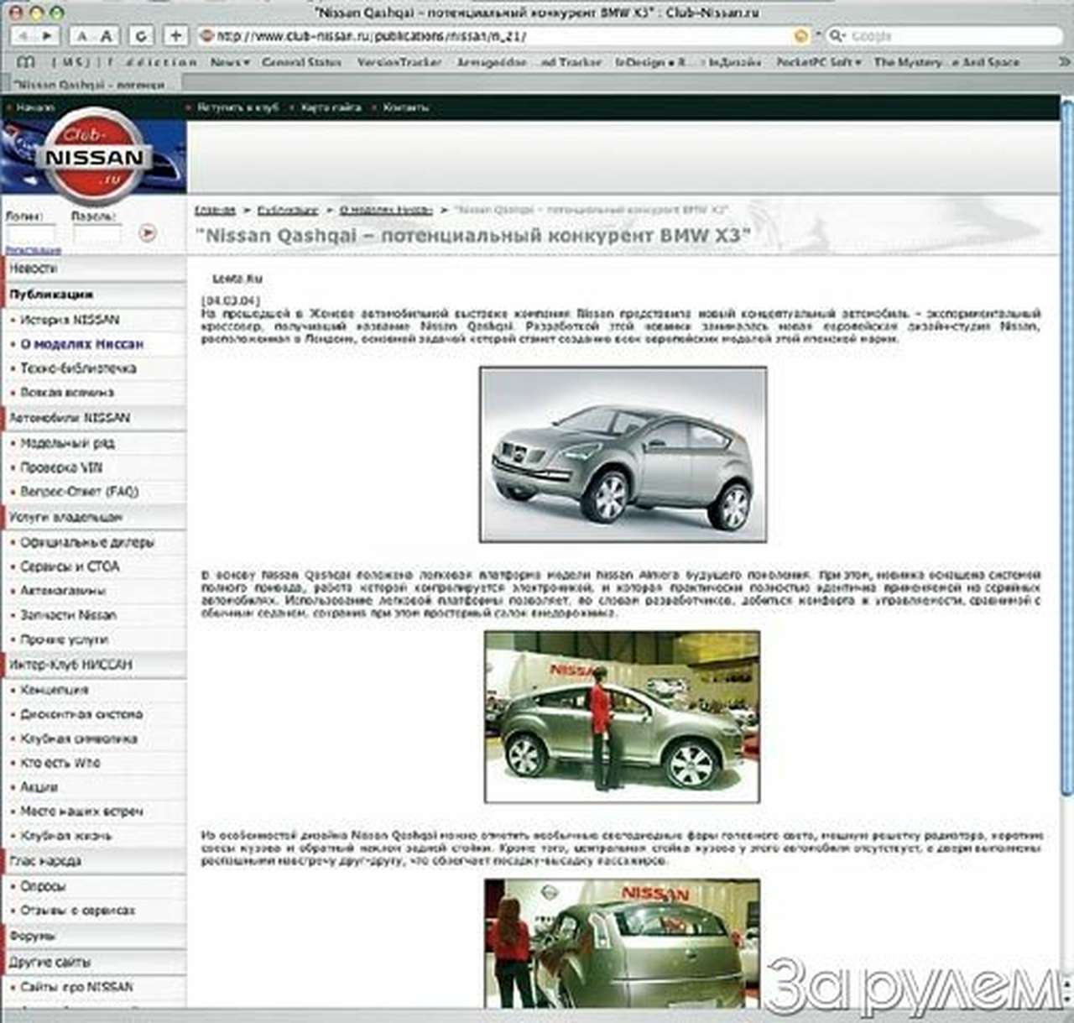Click the browser Back arrow button

tap(23, 36)
